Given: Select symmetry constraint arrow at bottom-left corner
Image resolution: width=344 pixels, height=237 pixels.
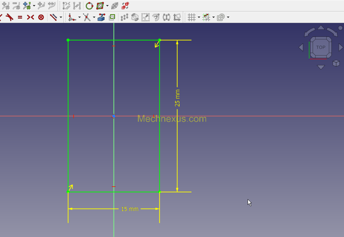Looking at the screenshot, I should point(71,187).
